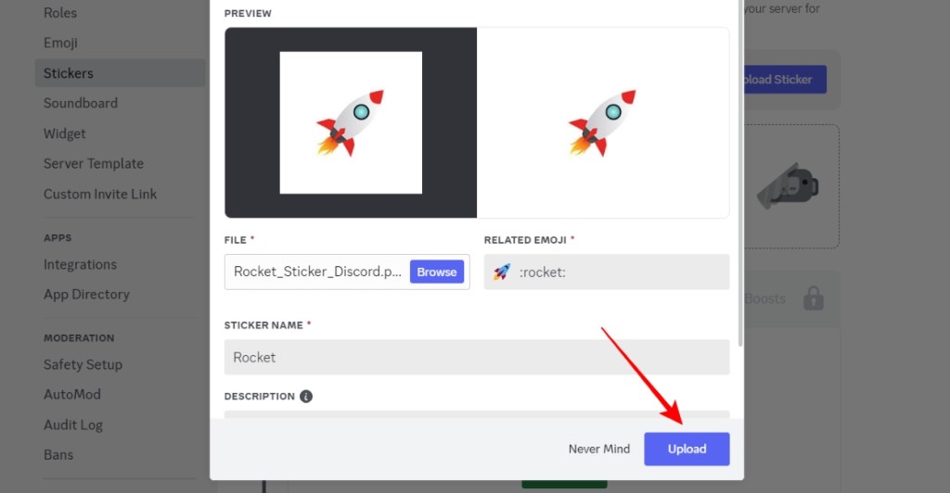
Task: Click the MODERATION section header
Action: pos(79,338)
